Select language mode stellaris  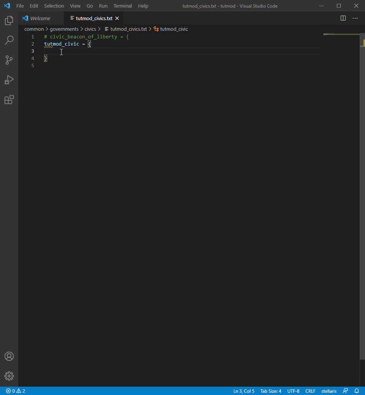329,391
